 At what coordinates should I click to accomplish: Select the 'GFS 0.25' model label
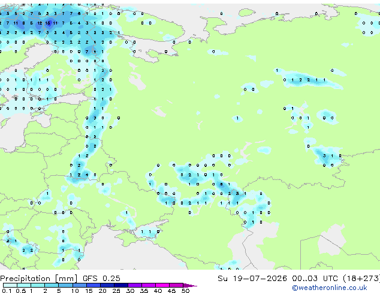101,279
